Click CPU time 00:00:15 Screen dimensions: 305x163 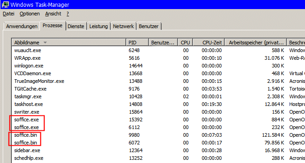pos(212,81)
